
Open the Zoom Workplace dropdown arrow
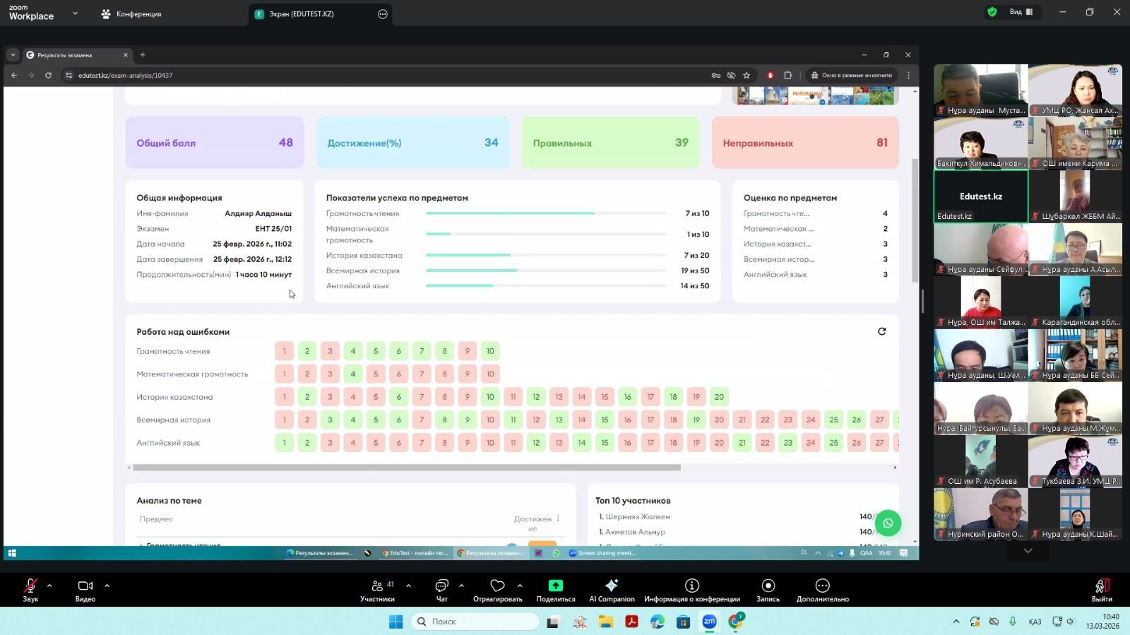tap(75, 13)
